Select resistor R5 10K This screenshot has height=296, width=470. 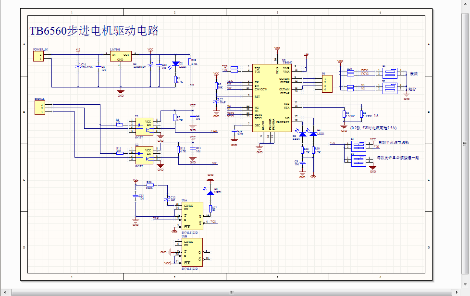(216, 86)
